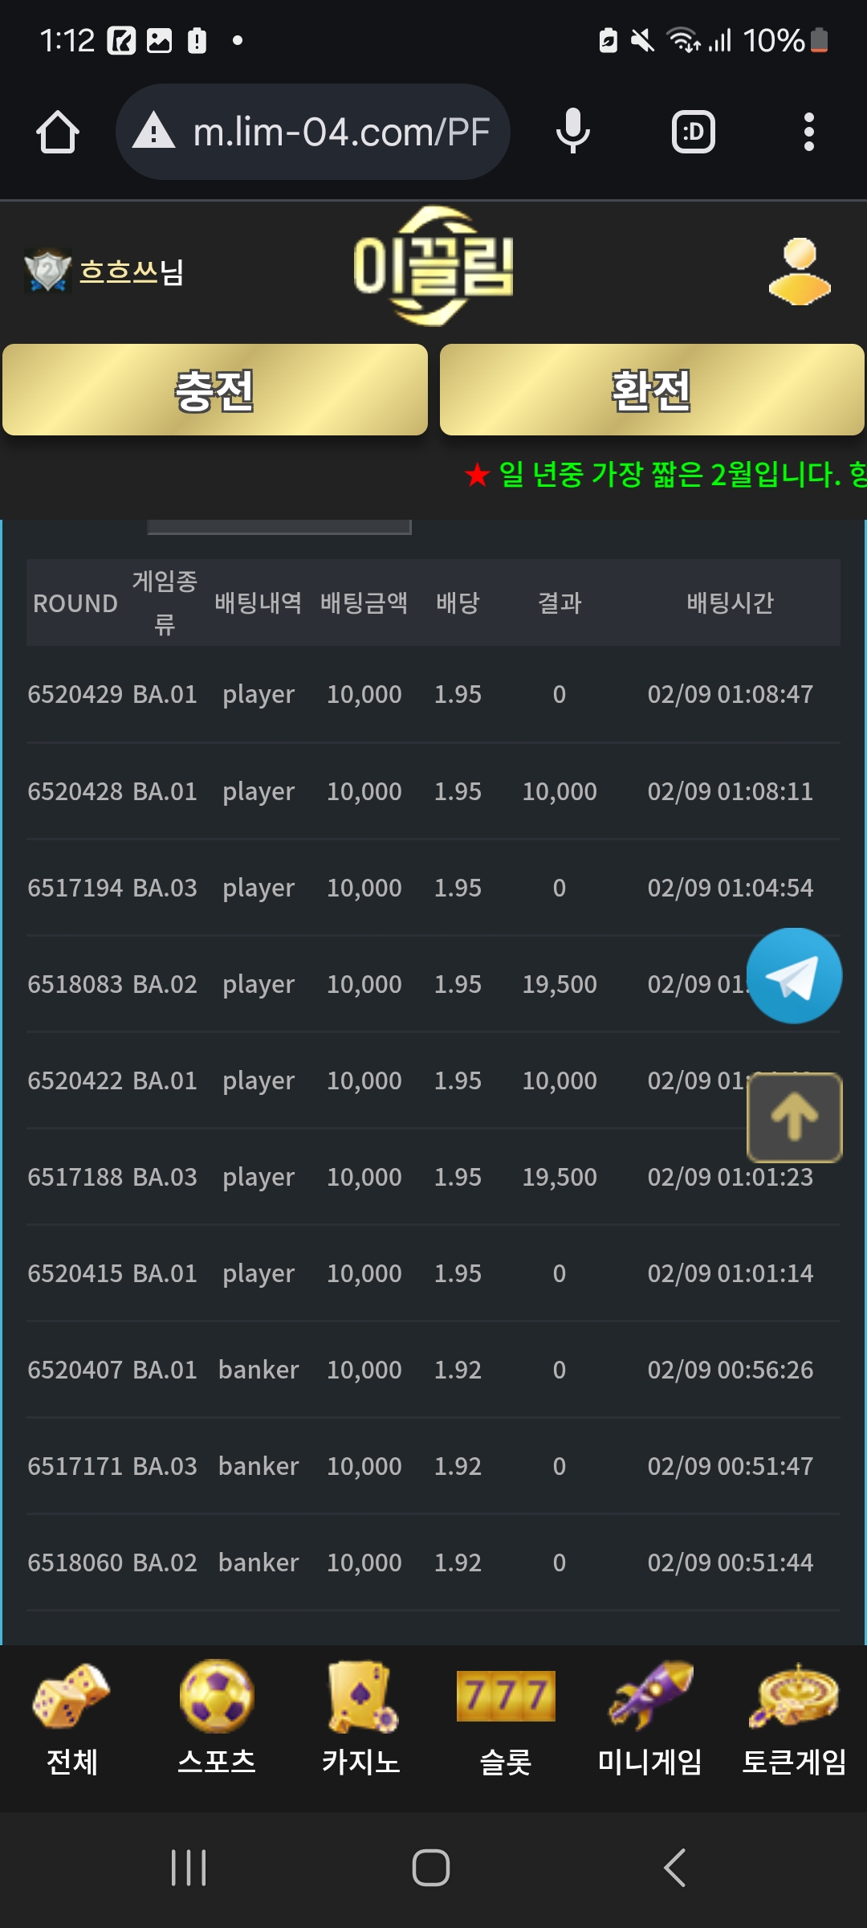
Task: Tap the Telegram floating button
Action: [x=794, y=975]
